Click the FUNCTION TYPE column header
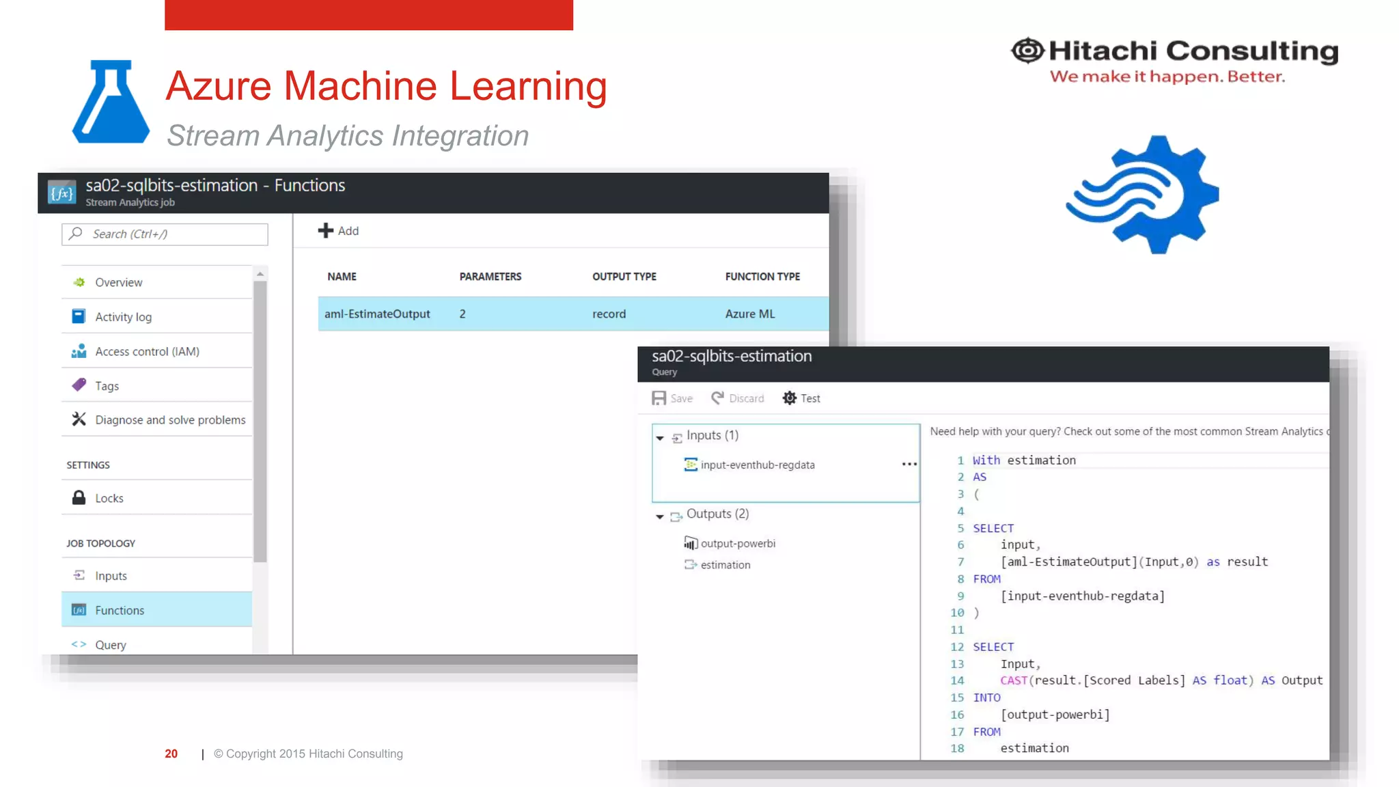This screenshot has height=787, width=1399. click(762, 276)
